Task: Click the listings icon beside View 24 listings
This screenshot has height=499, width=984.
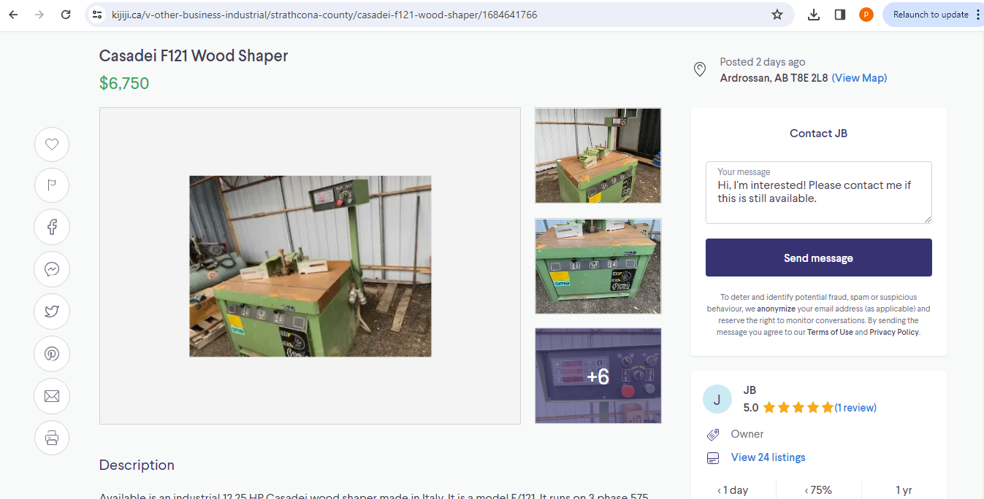Action: 713,458
